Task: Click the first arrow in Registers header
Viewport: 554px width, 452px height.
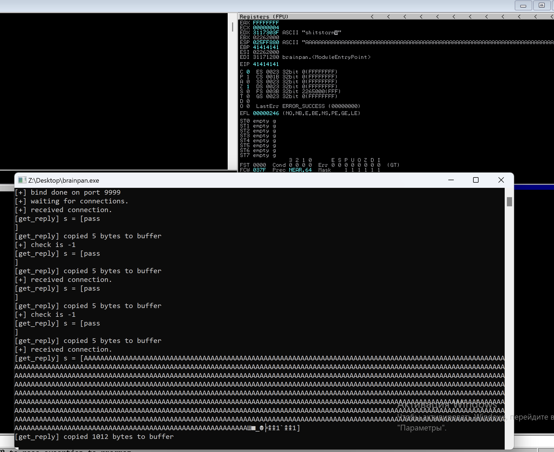Action: (x=372, y=17)
